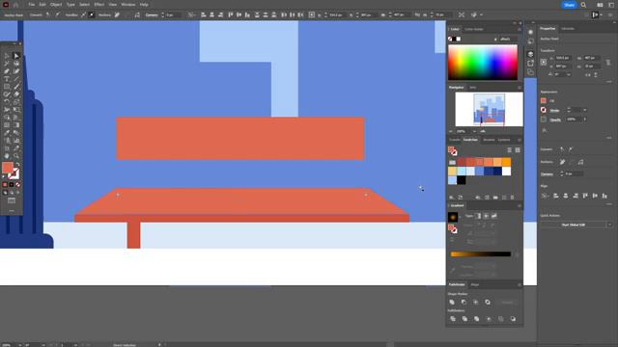618x347 pixels.
Task: Open the Object menu
Action: pos(56,5)
